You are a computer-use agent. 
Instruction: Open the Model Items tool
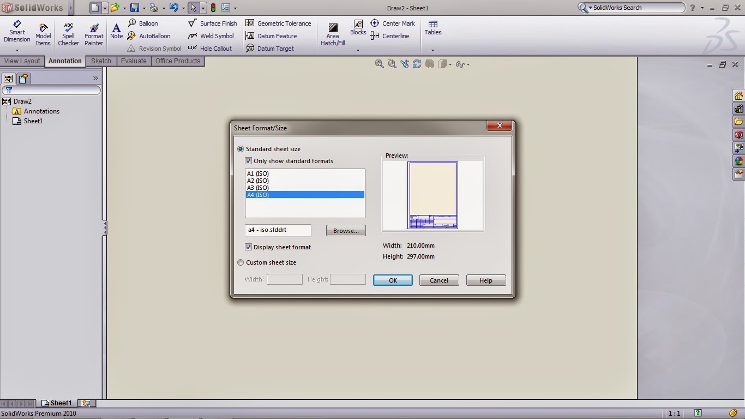click(43, 34)
